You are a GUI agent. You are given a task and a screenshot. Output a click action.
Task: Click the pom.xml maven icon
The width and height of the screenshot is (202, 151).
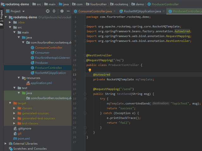pyautogui.click(x=15, y=138)
